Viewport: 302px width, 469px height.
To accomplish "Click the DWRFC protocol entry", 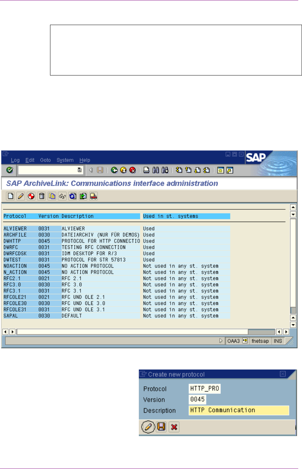I will pos(11,247).
